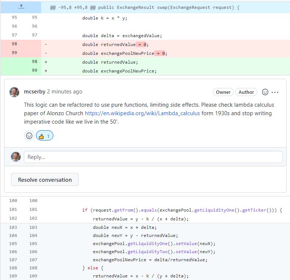Click the getTicker method on line 101
Screen dimensions: 290x280
pyautogui.click(x=262, y=210)
